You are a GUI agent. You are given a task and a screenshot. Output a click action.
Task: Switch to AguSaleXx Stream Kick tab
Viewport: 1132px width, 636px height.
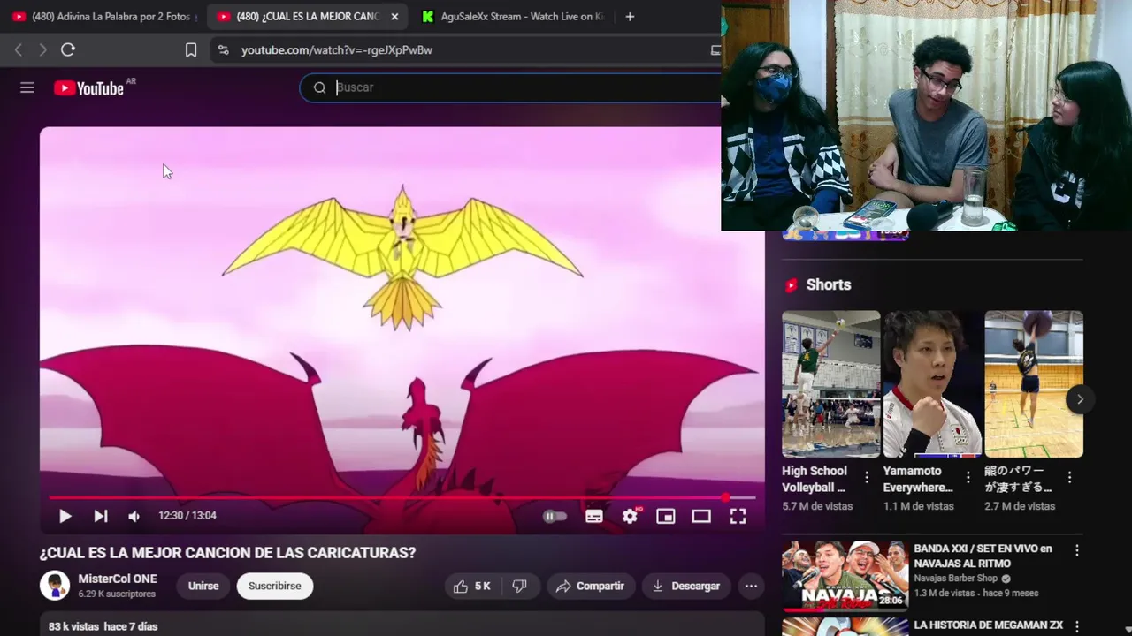[513, 17]
